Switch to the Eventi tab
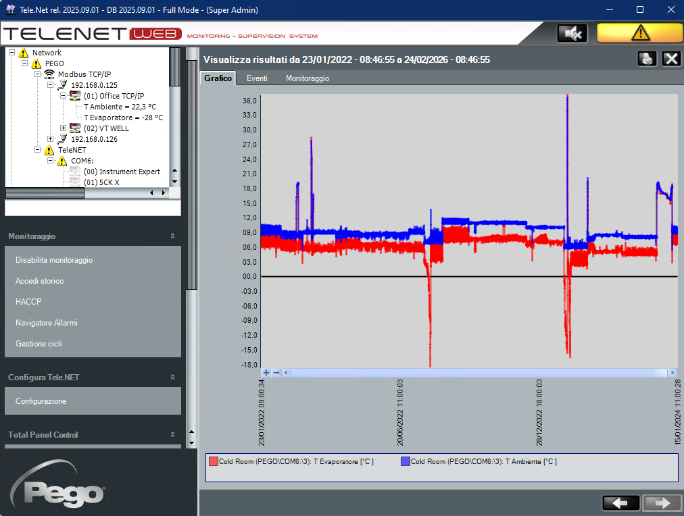 (x=257, y=78)
